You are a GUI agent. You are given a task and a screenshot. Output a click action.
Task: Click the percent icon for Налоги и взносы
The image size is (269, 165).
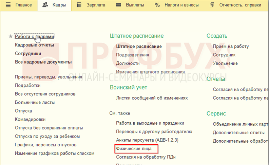click(x=157, y=5)
